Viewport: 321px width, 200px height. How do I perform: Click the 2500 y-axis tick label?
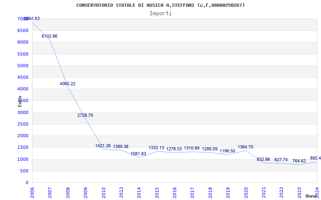tap(23, 124)
